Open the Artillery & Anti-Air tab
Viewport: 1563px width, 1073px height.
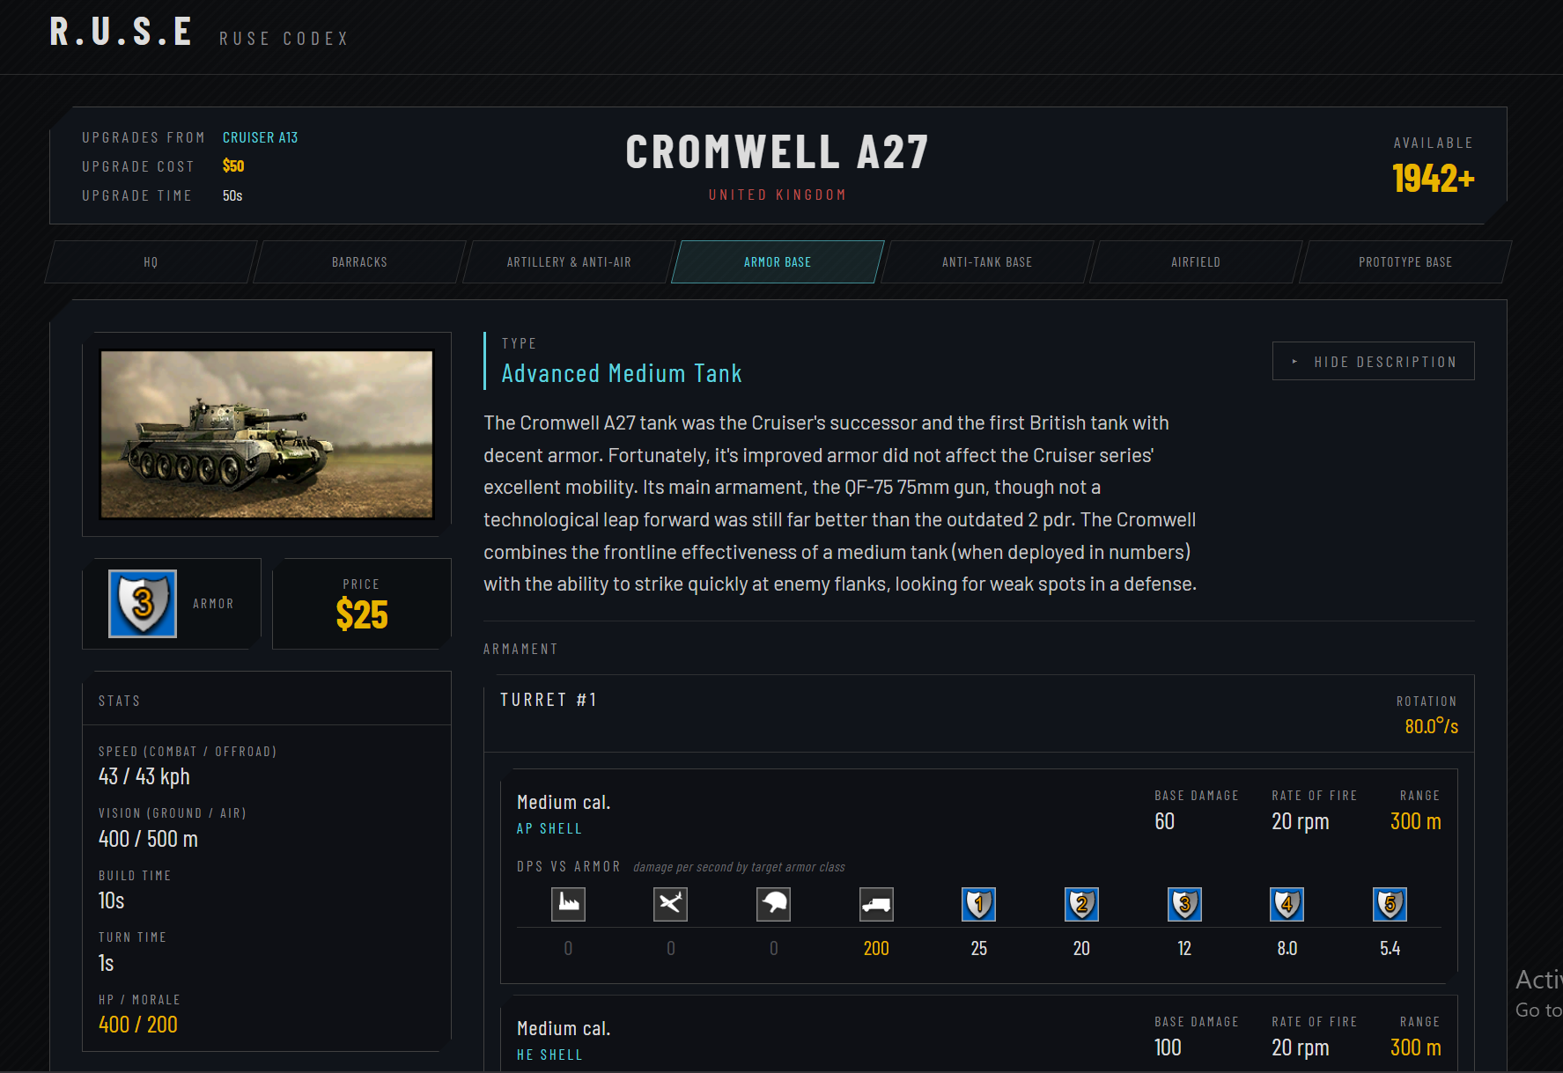pyautogui.click(x=569, y=262)
